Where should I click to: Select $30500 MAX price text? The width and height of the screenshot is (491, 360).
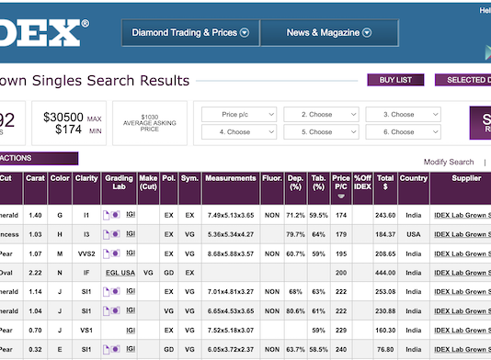point(73,118)
